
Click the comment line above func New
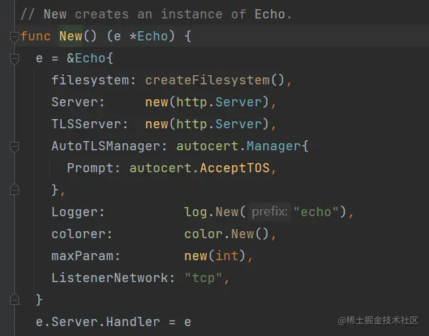point(156,13)
